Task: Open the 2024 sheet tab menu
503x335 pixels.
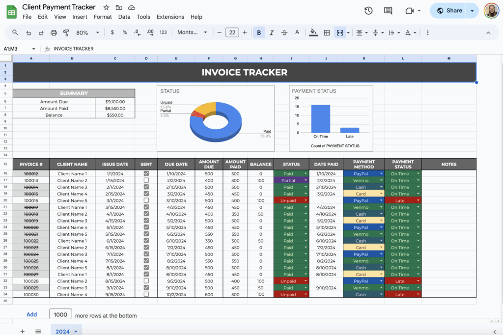Action: (x=75, y=332)
